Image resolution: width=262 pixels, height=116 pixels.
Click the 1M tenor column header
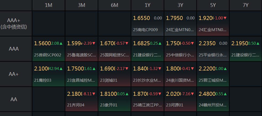pyautogui.click(x=49, y=5)
